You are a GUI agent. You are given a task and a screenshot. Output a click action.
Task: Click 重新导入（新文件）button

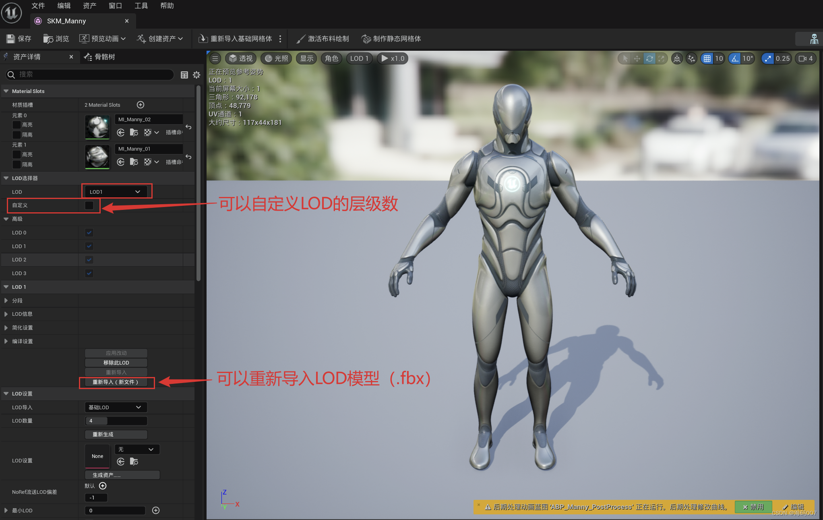point(116,382)
